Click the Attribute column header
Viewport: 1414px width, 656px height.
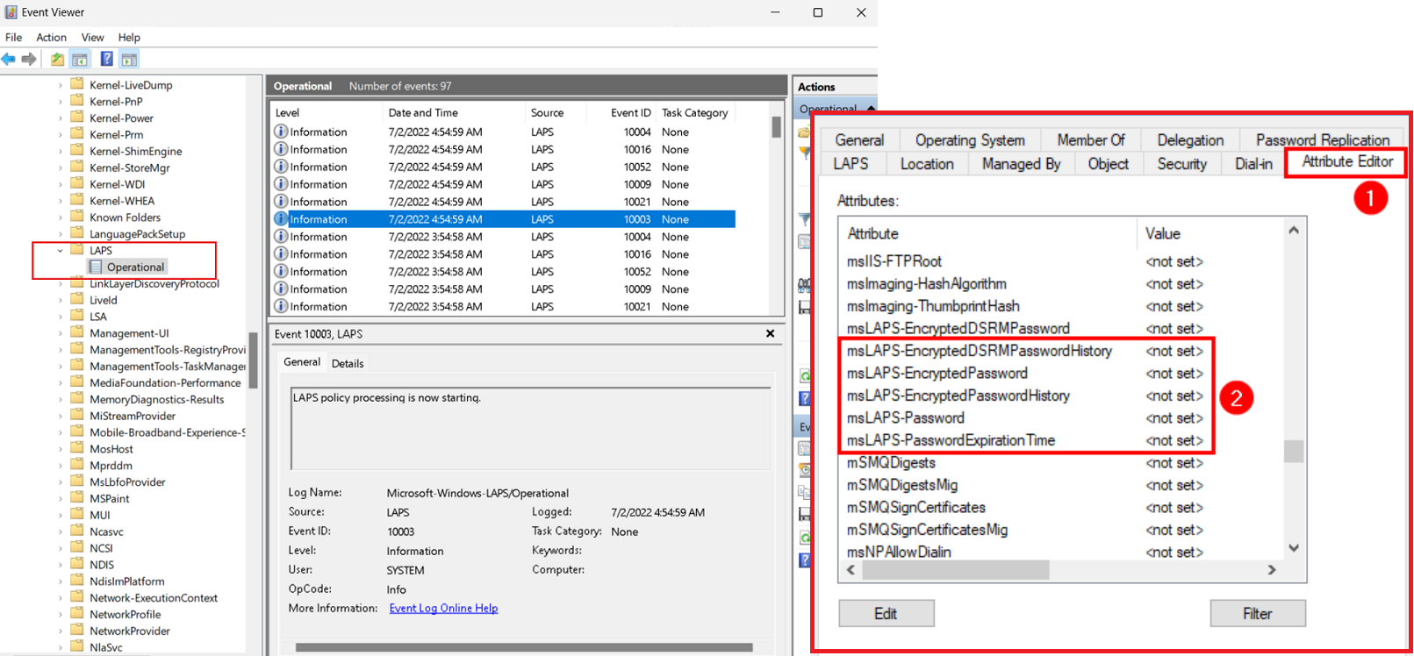pos(987,233)
